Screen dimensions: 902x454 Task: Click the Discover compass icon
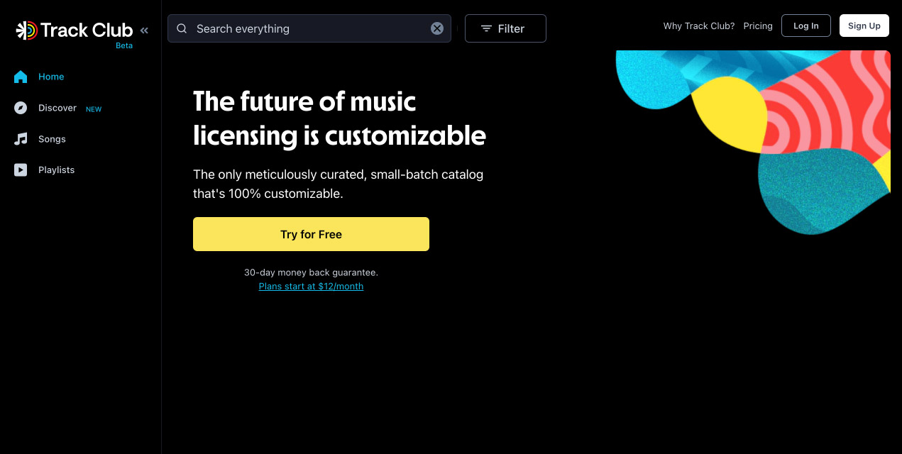21,108
